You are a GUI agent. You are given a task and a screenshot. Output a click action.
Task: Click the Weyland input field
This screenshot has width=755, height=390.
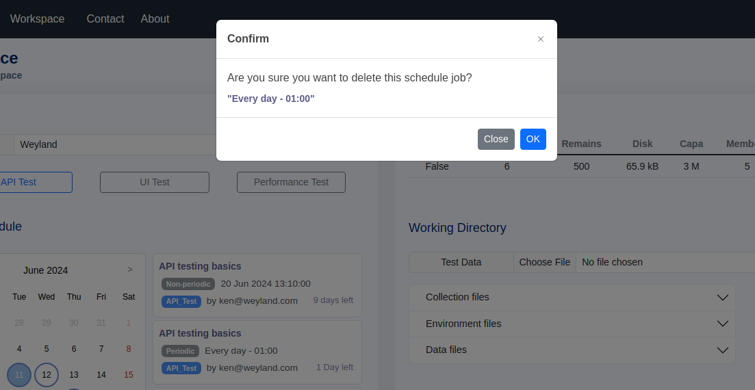(x=116, y=144)
